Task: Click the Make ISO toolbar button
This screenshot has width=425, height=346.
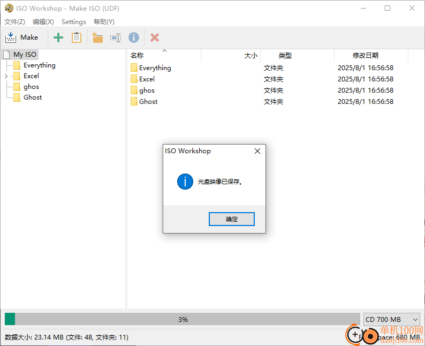Action: click(22, 37)
